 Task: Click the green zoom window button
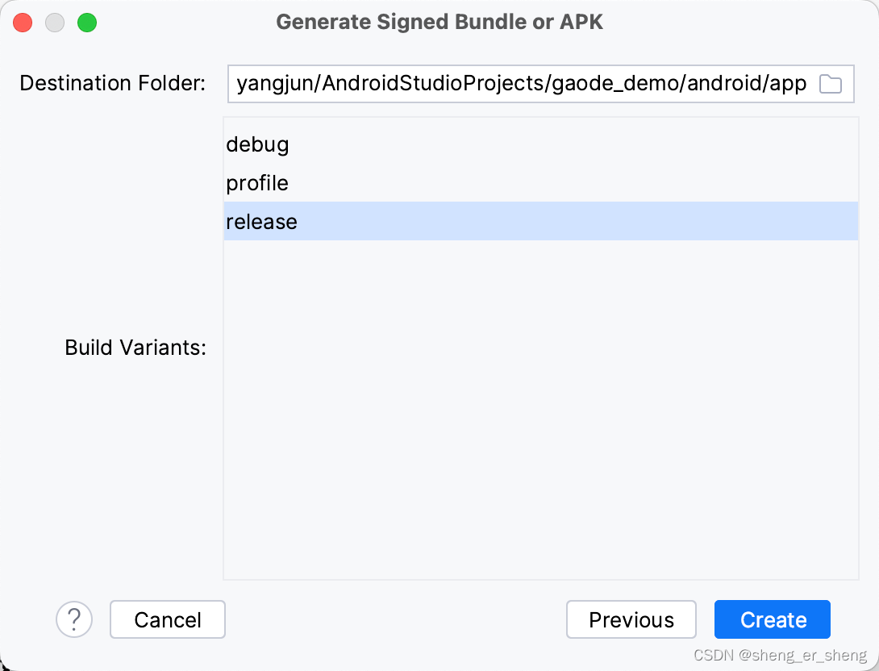tap(87, 23)
